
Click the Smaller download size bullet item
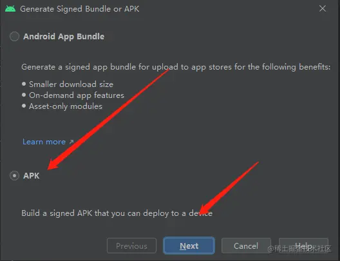71,84
